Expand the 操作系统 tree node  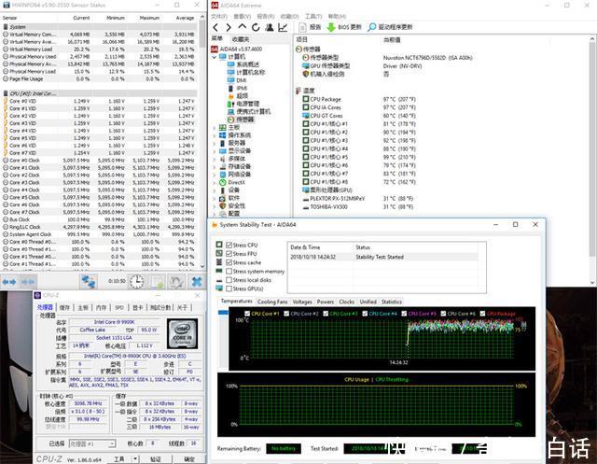(215, 135)
